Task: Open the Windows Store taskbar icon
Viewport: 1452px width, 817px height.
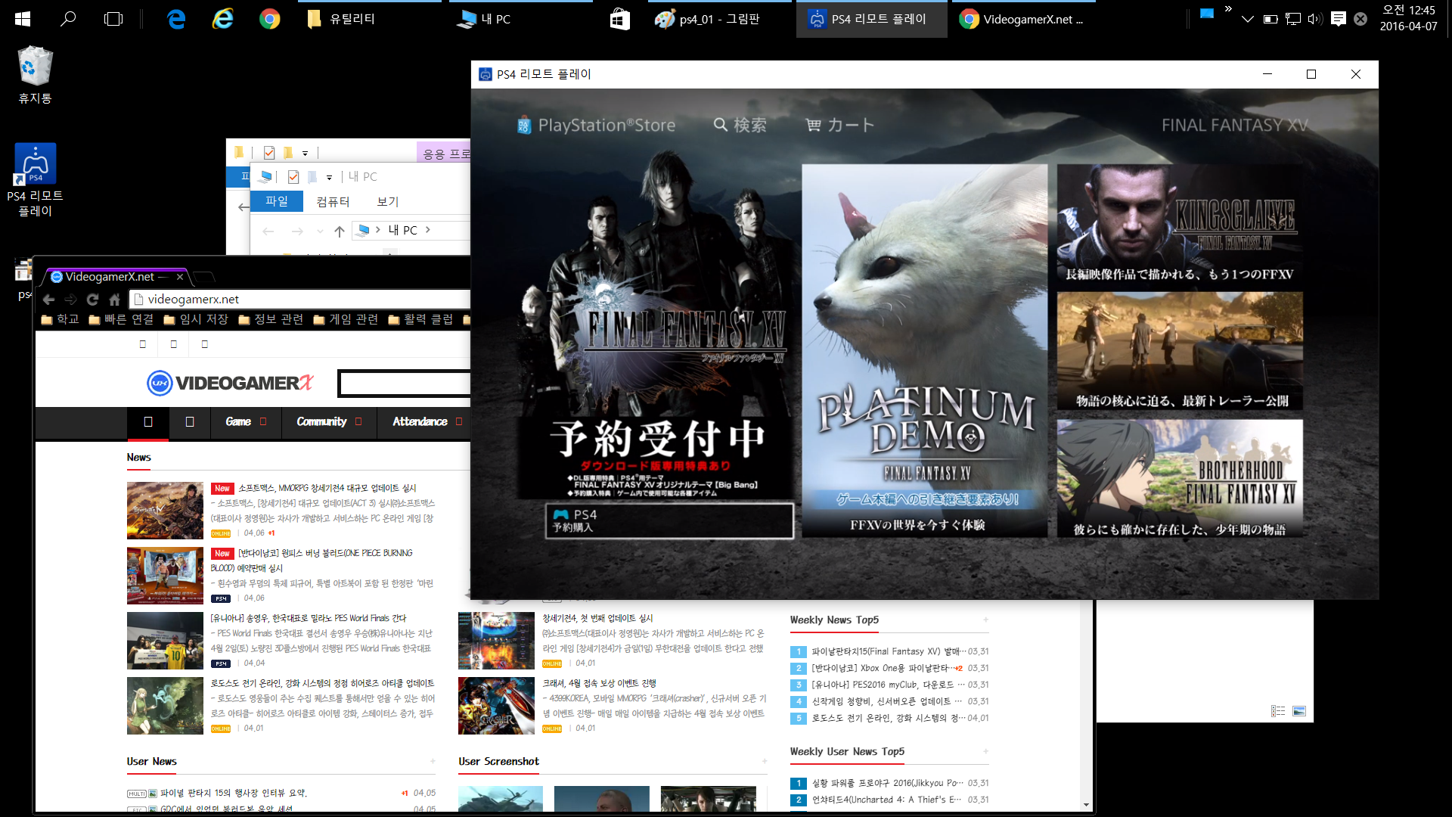Action: (619, 19)
